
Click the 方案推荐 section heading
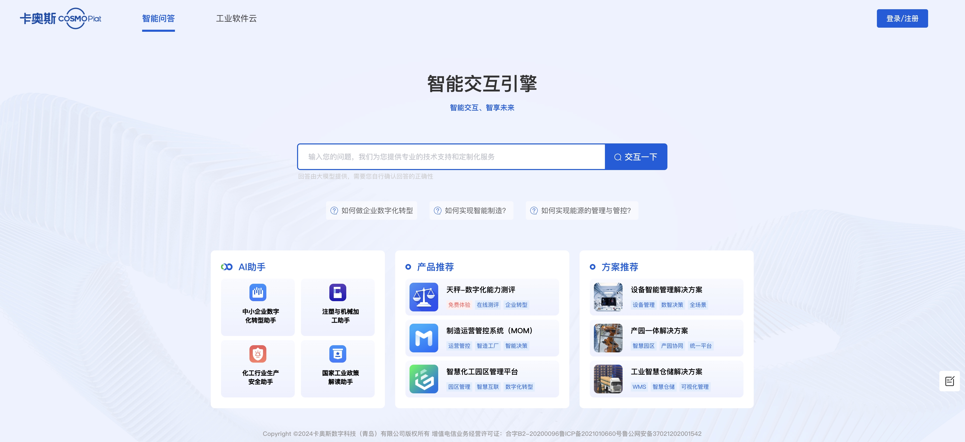(x=620, y=267)
